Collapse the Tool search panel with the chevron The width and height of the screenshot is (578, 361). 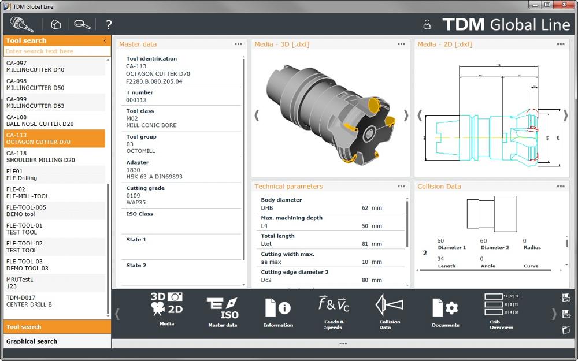pos(105,40)
